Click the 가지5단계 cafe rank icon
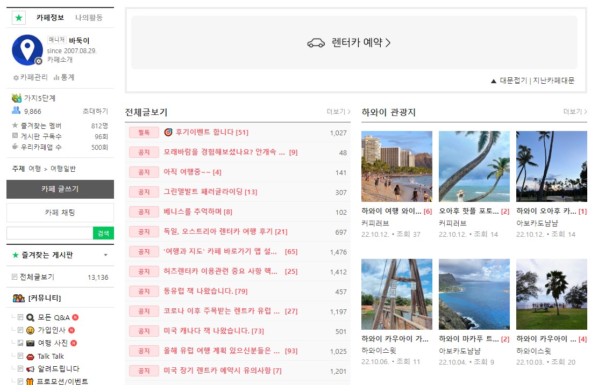 16,98
